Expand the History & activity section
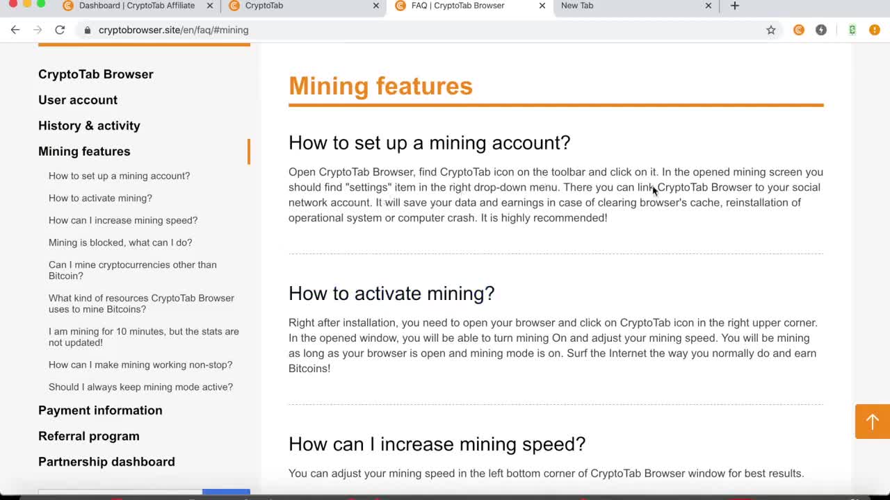The height and width of the screenshot is (500, 890). pyautogui.click(x=89, y=126)
